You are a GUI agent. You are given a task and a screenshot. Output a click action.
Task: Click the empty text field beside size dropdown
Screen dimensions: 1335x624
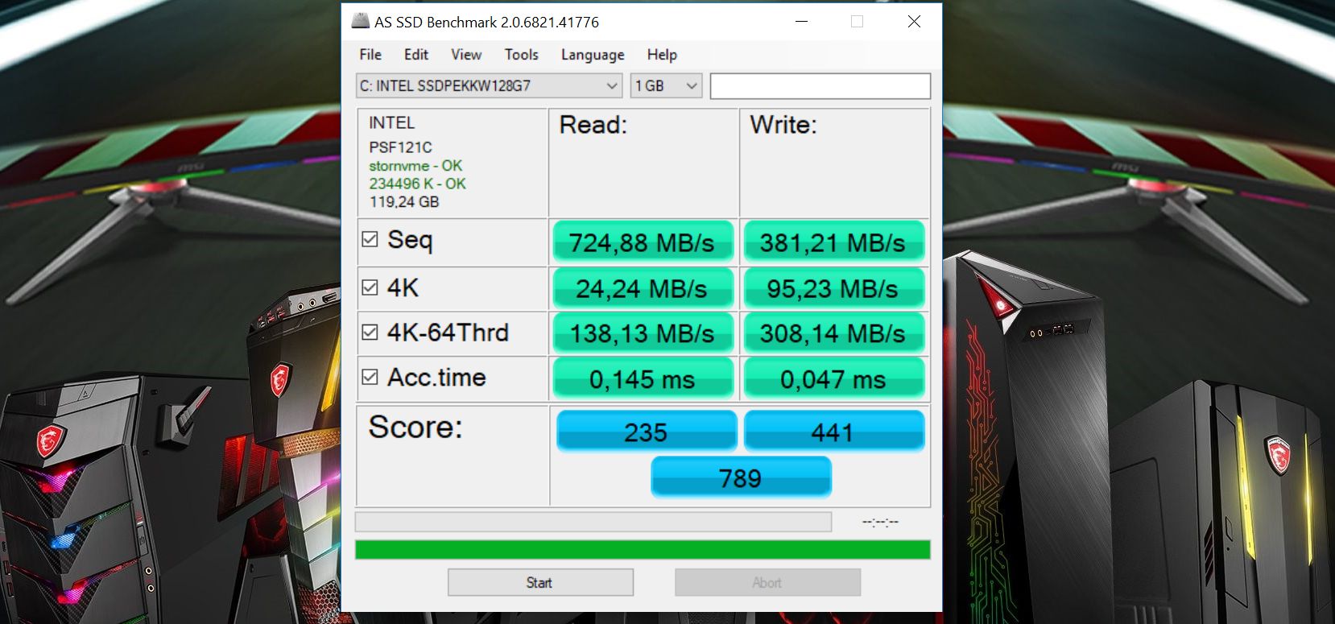820,86
